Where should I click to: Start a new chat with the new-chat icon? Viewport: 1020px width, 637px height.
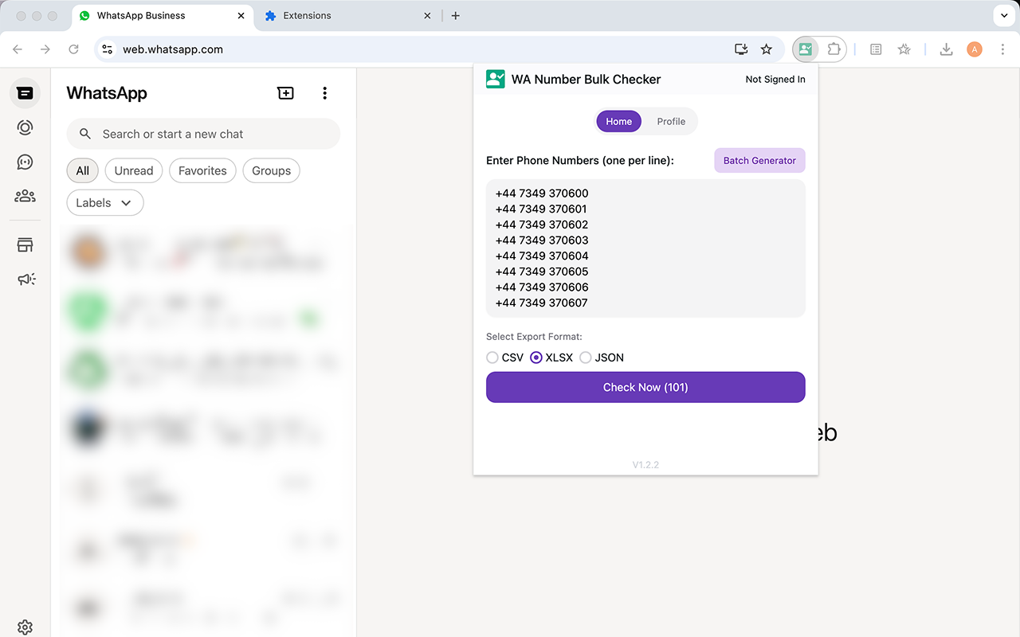285,93
